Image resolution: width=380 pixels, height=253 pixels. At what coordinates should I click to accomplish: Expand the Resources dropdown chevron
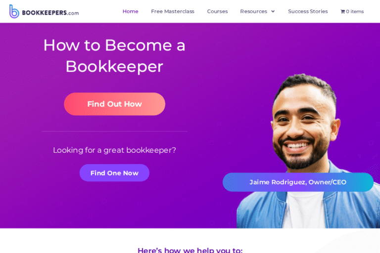(273, 11)
